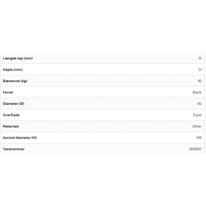
Task: Click the (kg) unit in Bæreevne label
Action: [x=24, y=81]
